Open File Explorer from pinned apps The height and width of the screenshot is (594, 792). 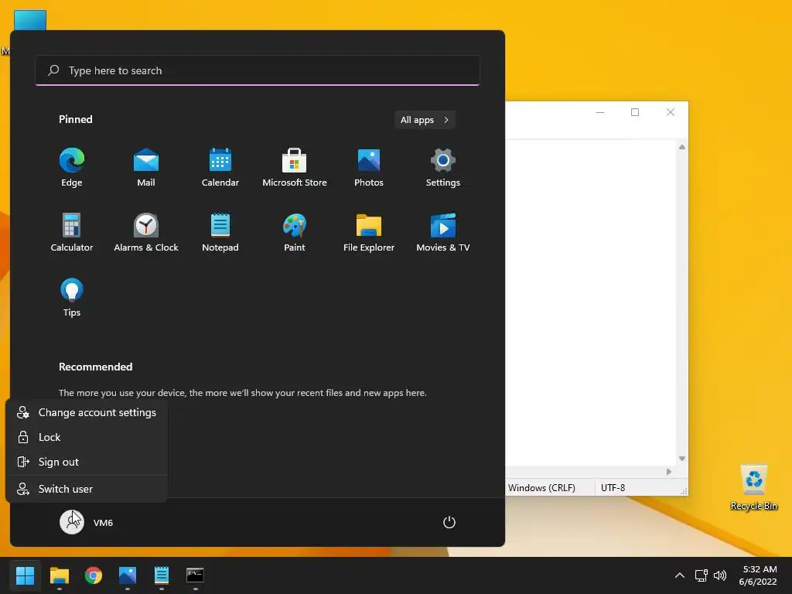[369, 232]
